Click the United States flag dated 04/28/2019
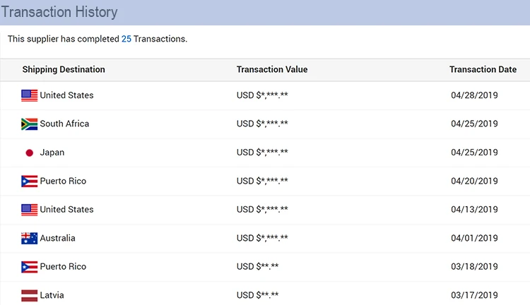Image resolution: width=530 pixels, height=305 pixels. pyautogui.click(x=29, y=95)
